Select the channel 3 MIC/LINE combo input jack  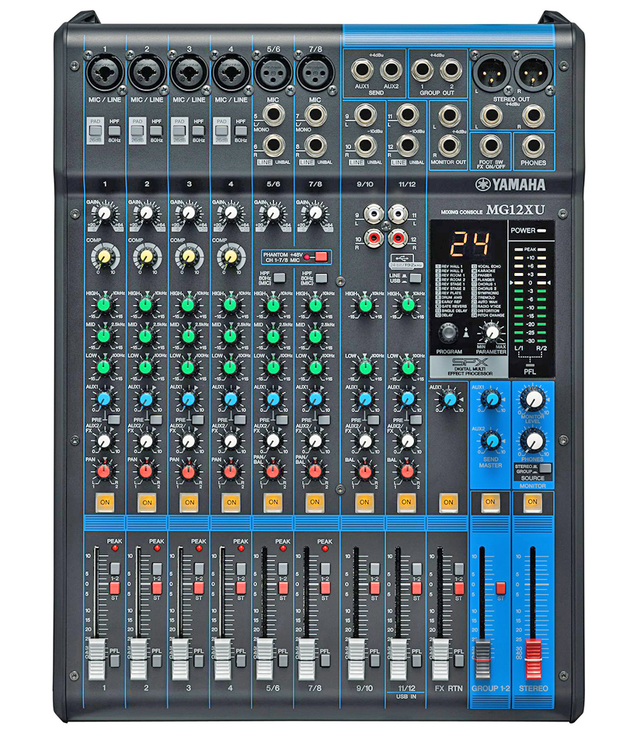coord(189,73)
